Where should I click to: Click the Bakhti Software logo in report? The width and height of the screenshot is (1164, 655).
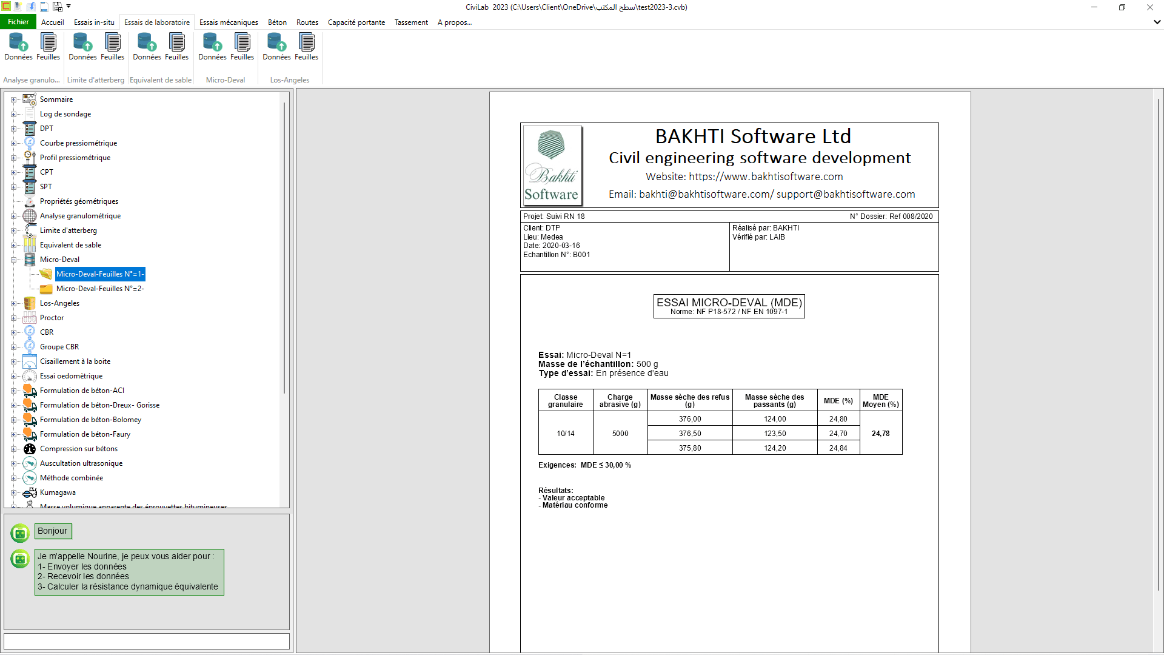[x=552, y=166]
